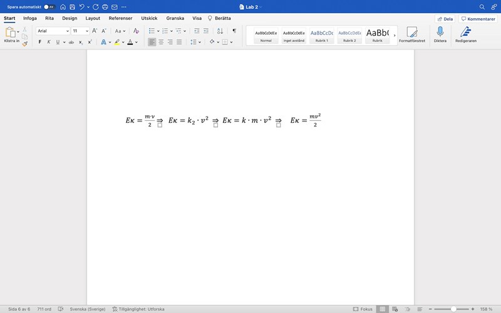This screenshot has width=501, height=313.
Task: Open the Kommentarer button
Action: point(478,19)
